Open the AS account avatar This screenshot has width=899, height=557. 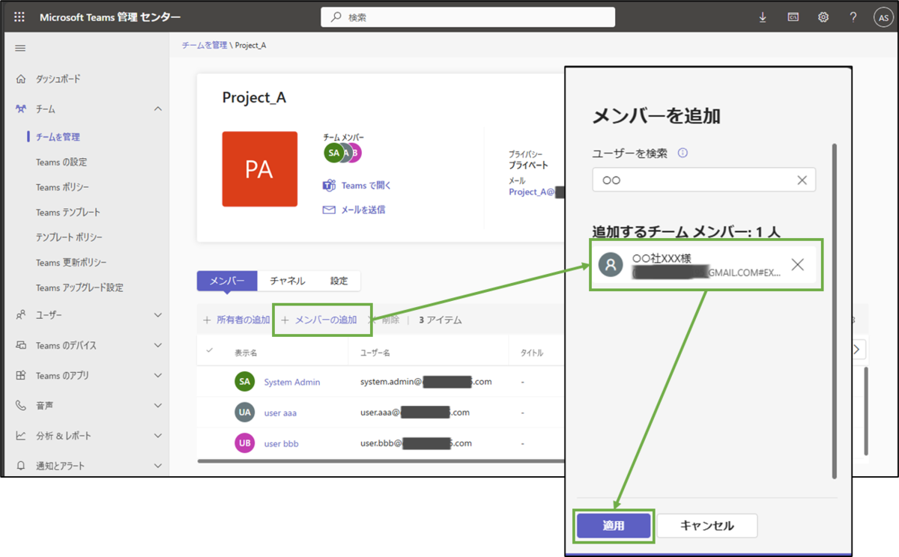[x=883, y=17]
